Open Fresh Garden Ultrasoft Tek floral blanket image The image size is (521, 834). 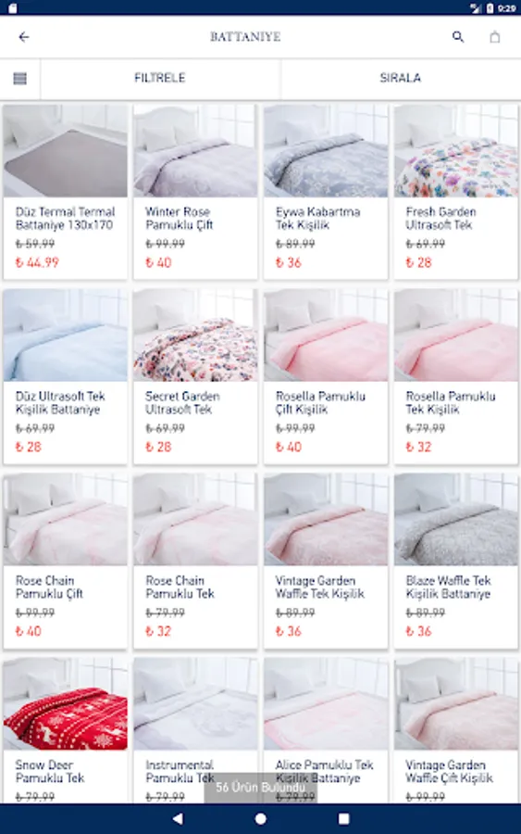[x=455, y=150]
